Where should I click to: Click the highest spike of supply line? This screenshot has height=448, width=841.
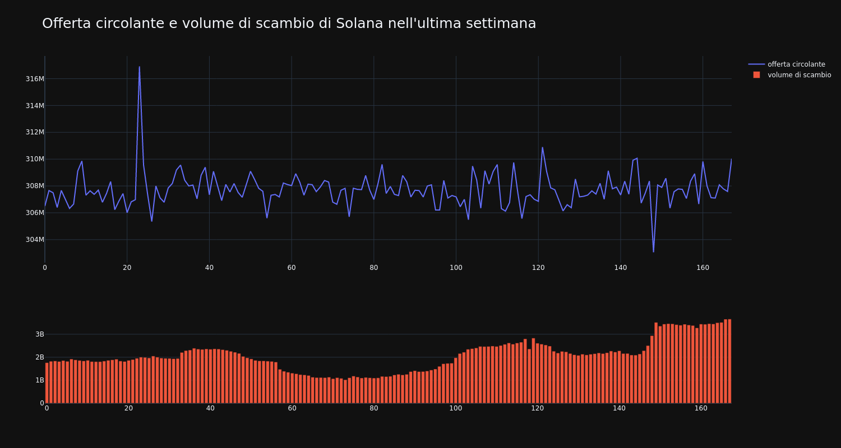pos(140,67)
